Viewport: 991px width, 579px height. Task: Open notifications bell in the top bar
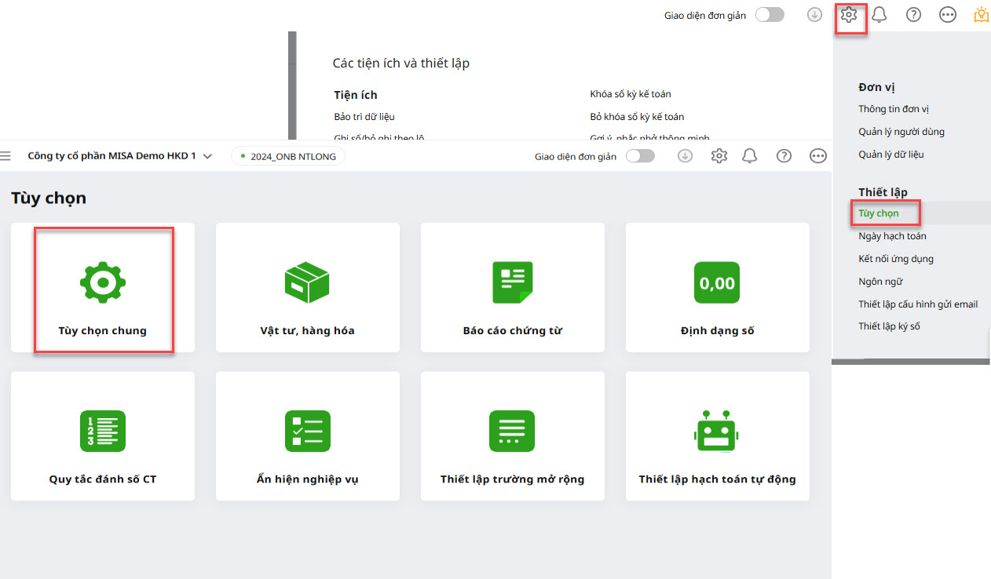[x=879, y=15]
